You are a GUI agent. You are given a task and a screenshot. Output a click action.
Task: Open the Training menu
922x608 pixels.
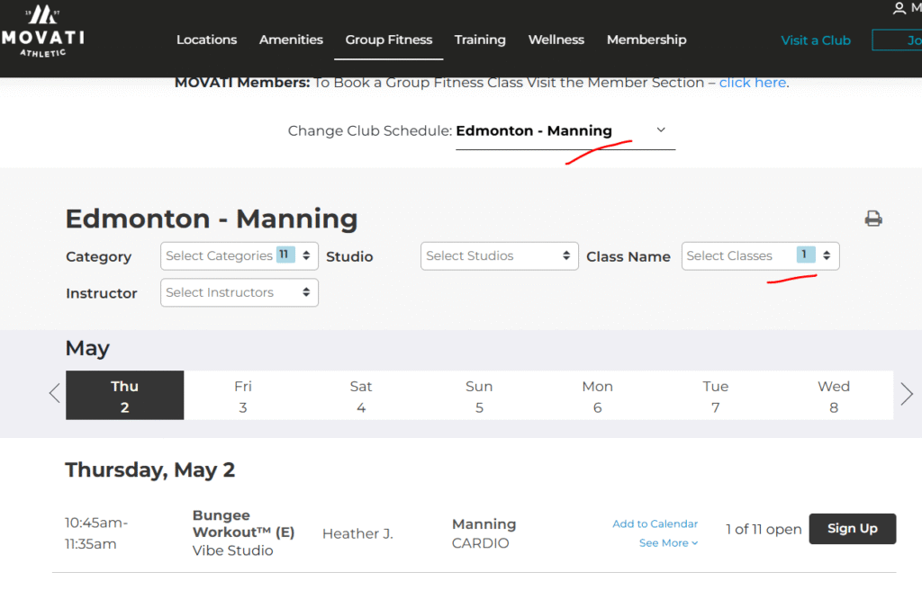480,40
